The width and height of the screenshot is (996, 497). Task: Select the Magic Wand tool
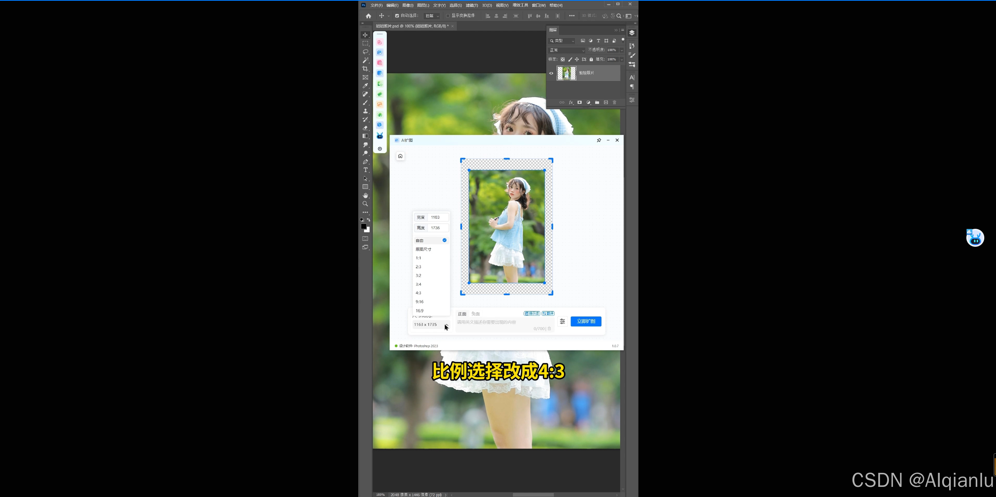(x=365, y=60)
